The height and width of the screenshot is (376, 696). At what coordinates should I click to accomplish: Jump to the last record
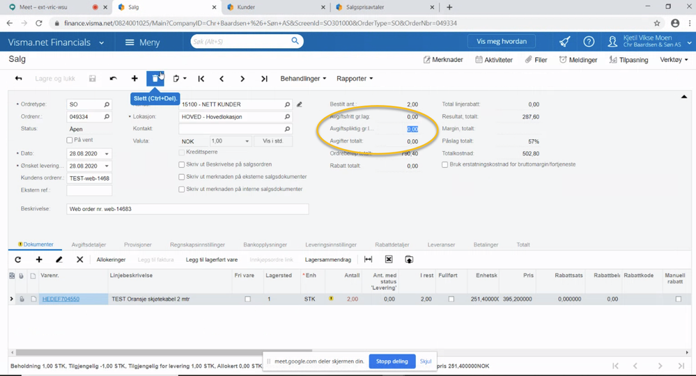coord(264,79)
